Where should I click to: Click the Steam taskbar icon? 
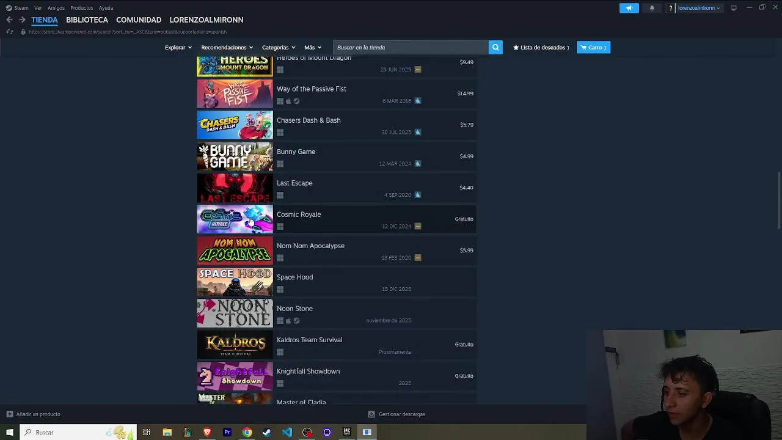267,432
